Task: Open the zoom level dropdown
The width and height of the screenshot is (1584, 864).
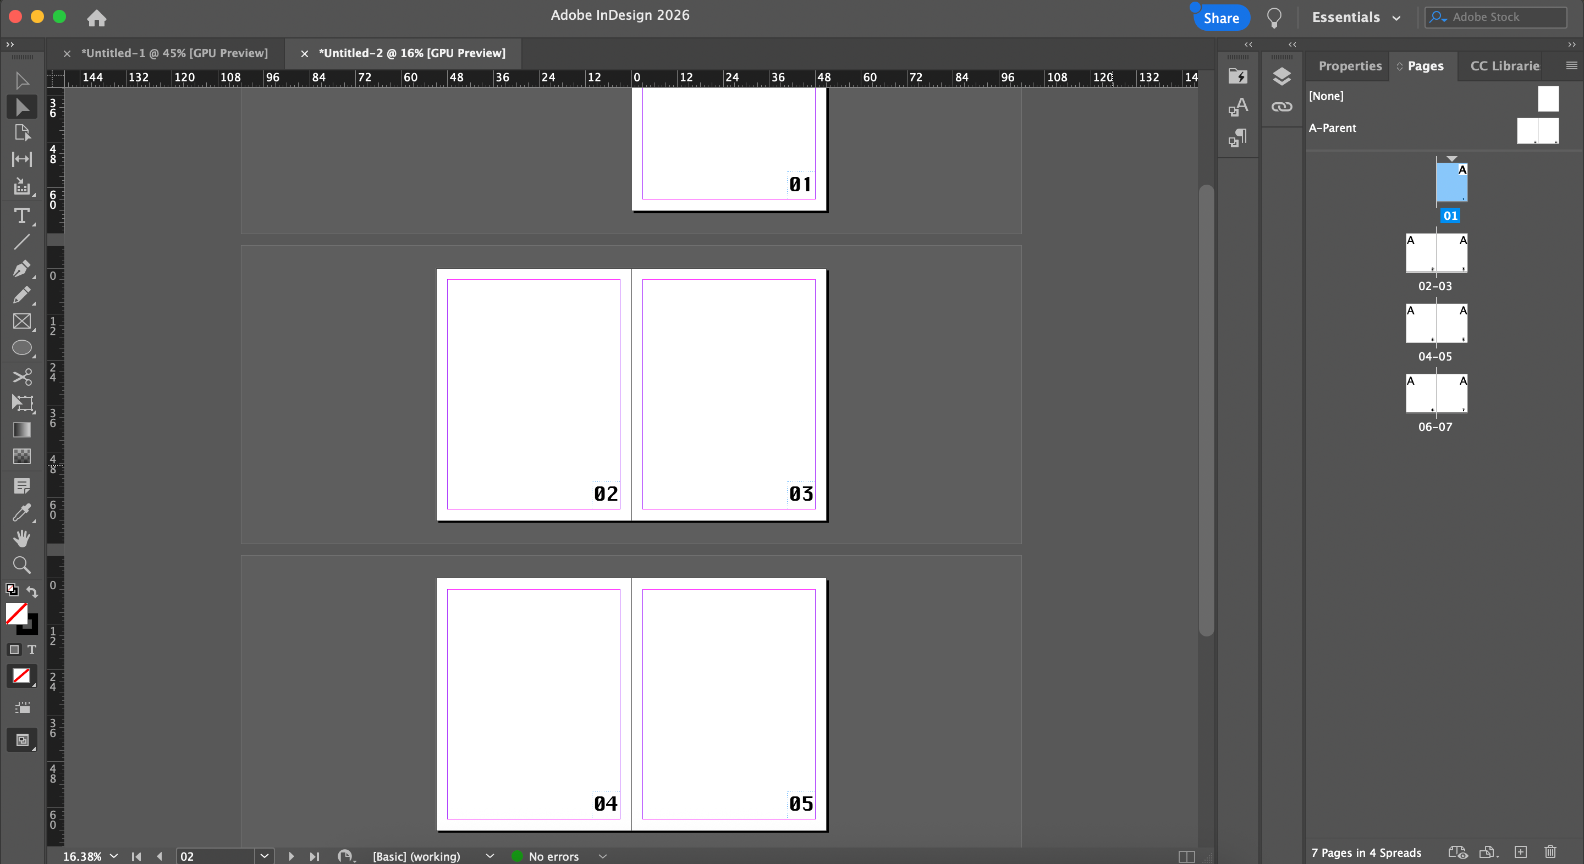Action: [114, 856]
